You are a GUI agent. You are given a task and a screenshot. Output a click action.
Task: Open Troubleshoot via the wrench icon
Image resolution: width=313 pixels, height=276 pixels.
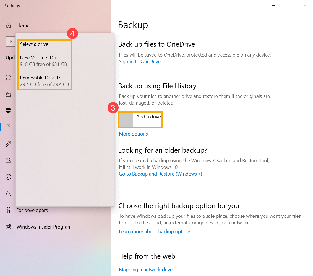coord(8,144)
